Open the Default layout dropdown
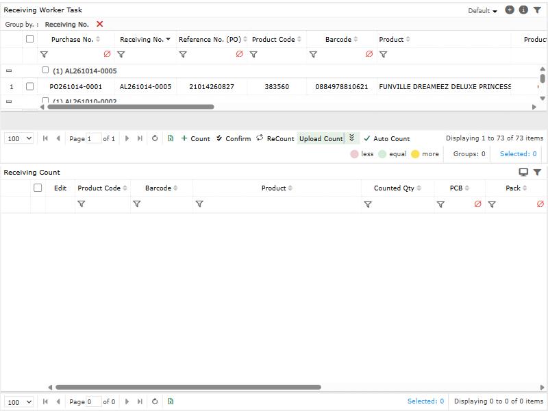 click(x=482, y=11)
